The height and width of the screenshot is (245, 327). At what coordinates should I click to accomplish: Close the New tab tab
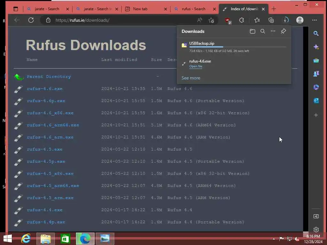(x=165, y=9)
